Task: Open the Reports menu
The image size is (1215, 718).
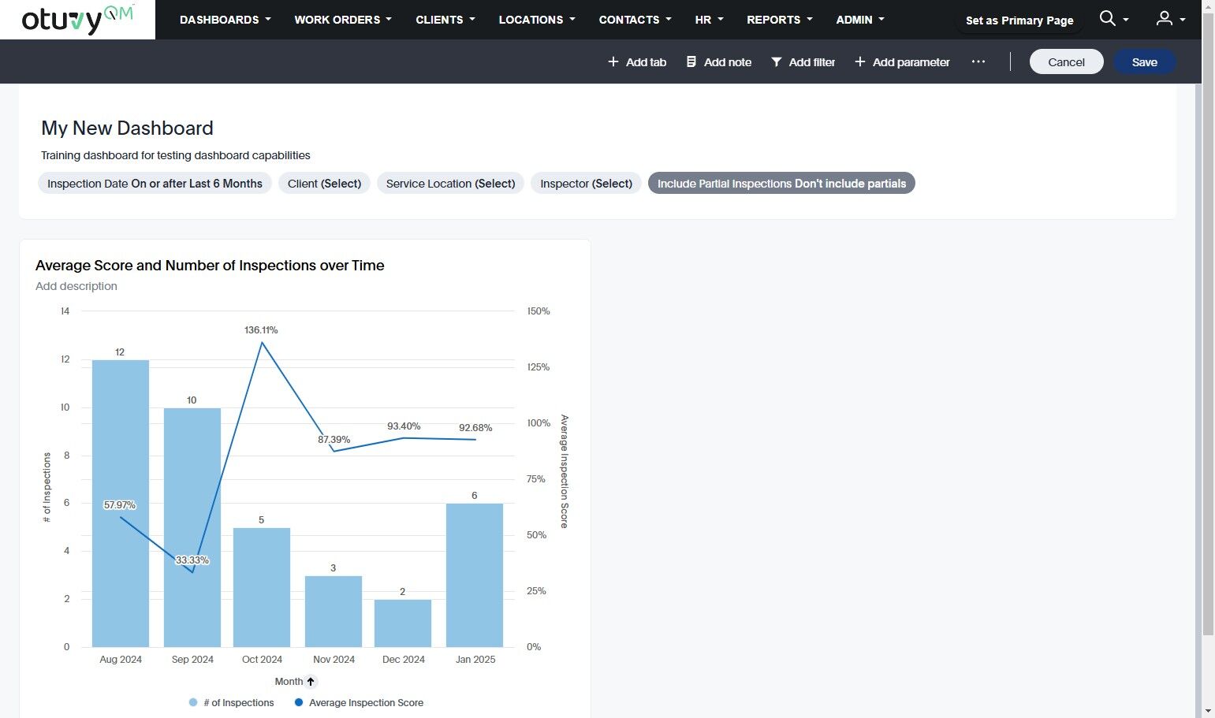Action: pyautogui.click(x=779, y=20)
